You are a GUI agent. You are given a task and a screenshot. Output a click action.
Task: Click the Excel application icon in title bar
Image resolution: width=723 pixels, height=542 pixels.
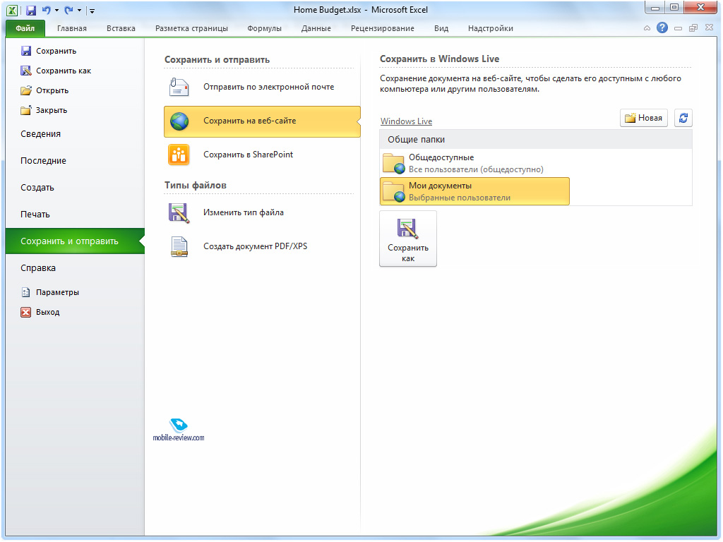click(13, 10)
